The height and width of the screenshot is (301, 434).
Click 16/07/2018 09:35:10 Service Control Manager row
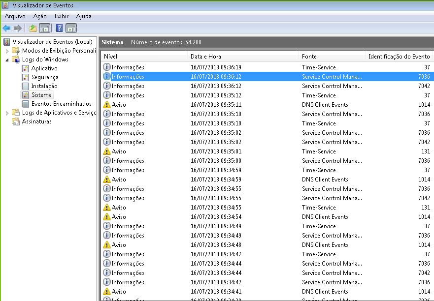(x=267, y=114)
